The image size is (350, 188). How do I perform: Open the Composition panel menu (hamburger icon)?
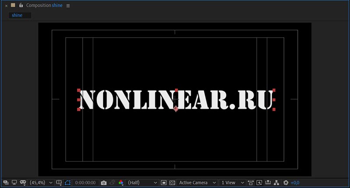[68, 6]
